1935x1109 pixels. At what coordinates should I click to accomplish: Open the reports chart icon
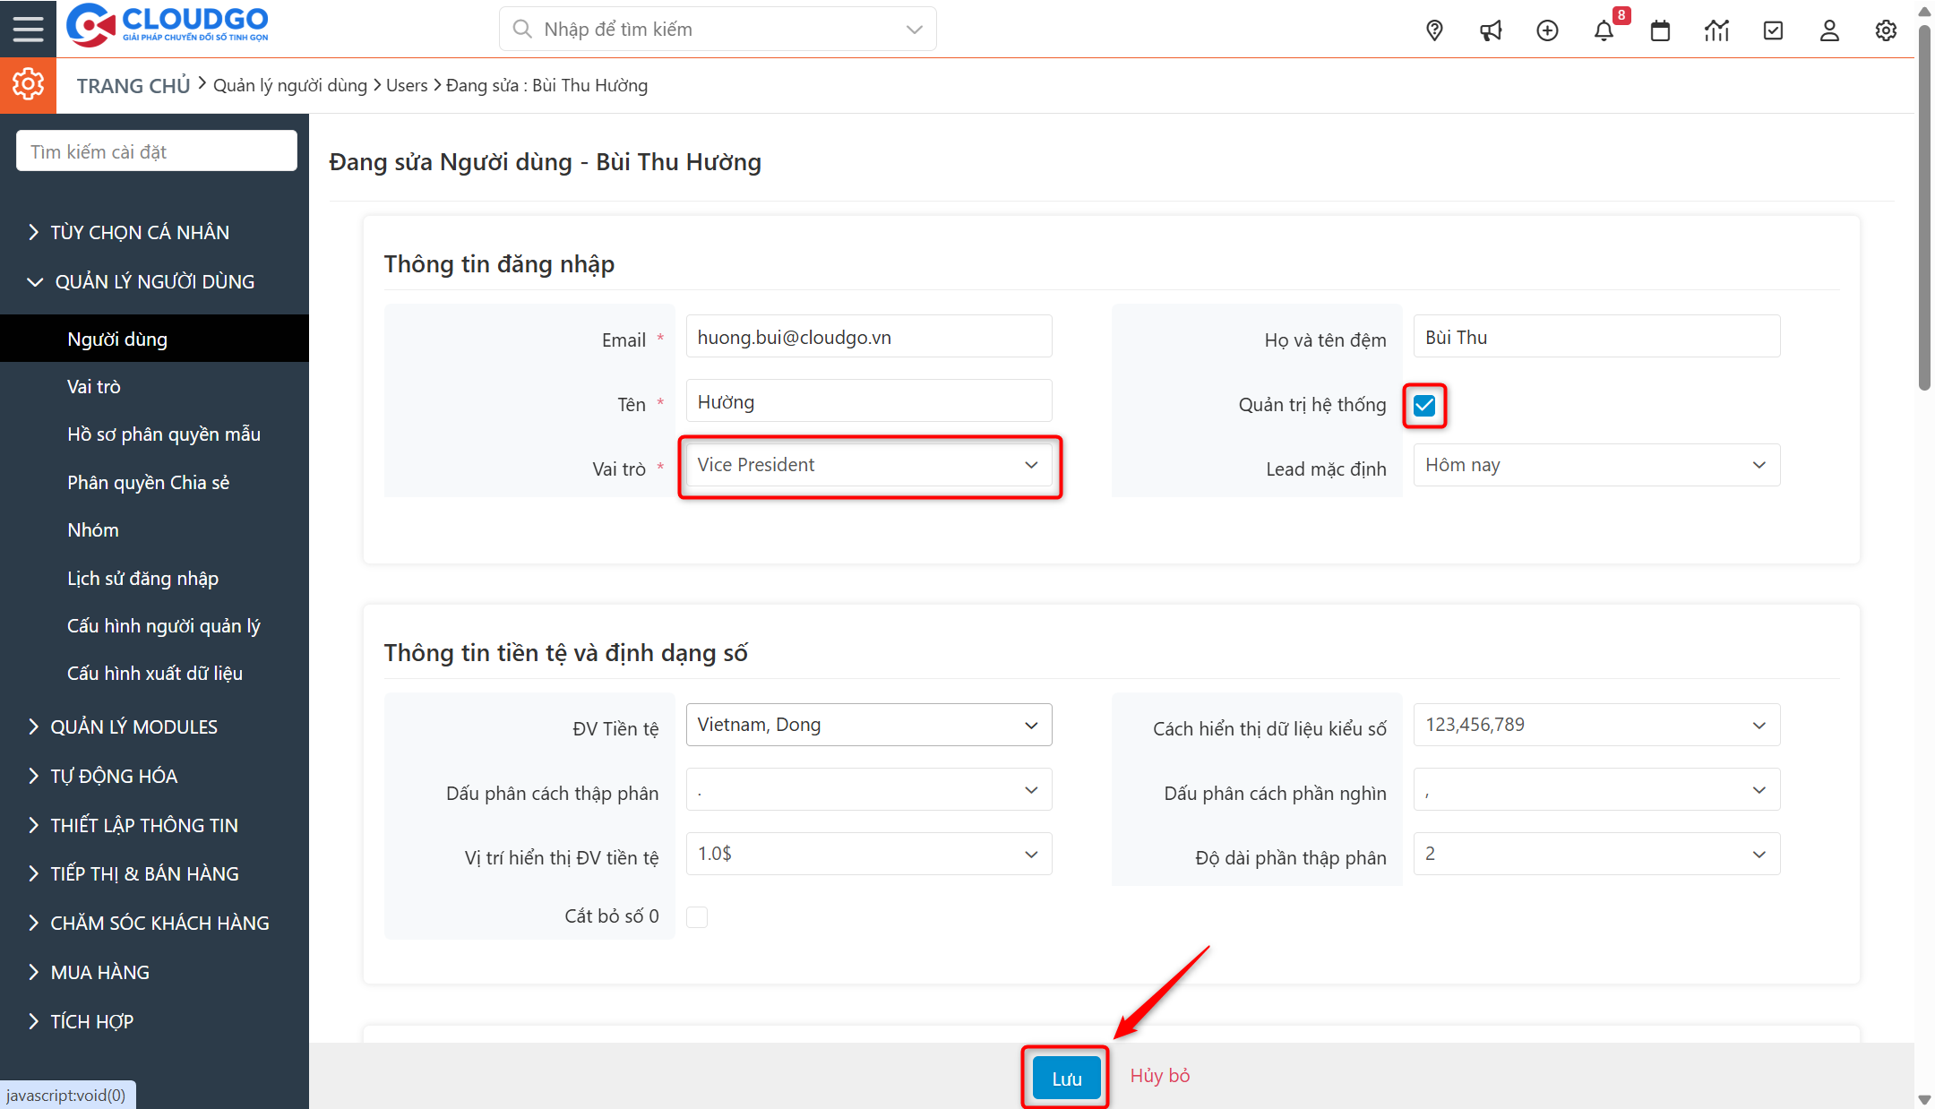[1716, 30]
